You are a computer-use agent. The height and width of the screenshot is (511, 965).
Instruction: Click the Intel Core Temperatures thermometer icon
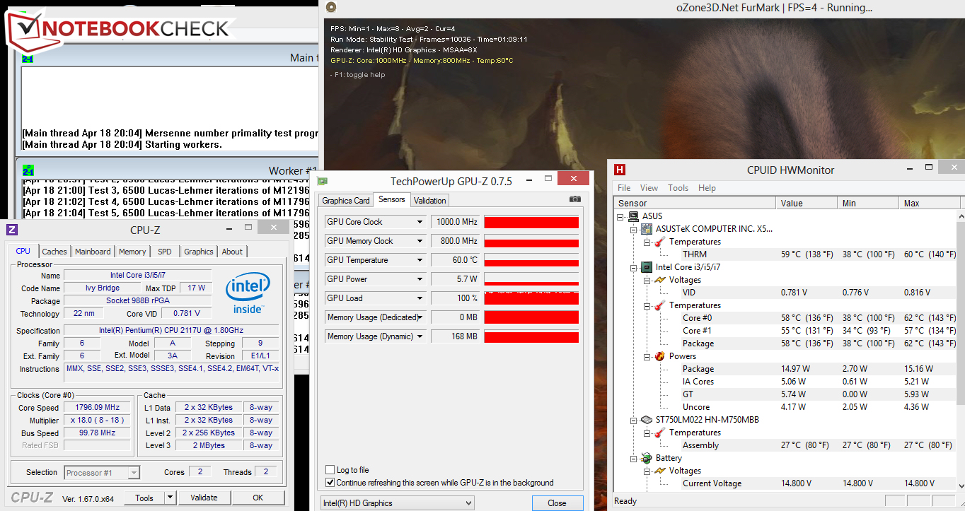[659, 305]
